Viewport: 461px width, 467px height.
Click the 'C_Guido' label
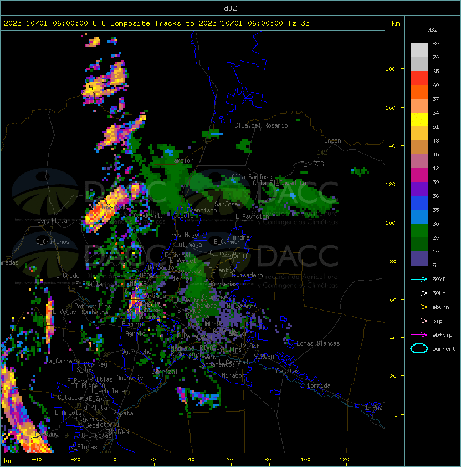coord(68,276)
